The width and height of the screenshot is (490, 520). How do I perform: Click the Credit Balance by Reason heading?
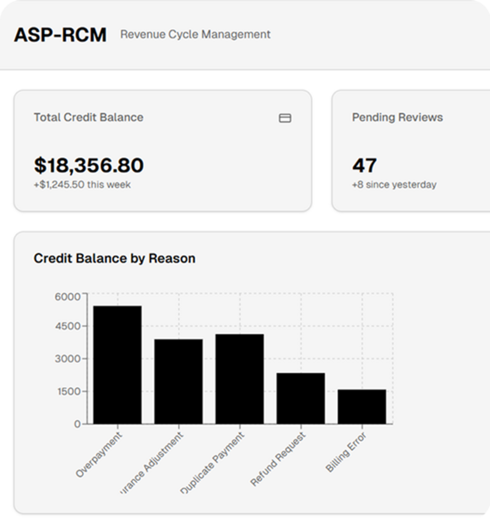point(114,258)
